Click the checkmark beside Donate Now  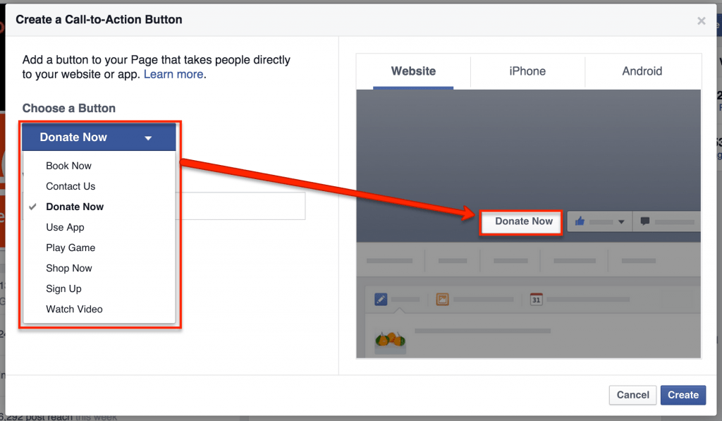point(34,207)
